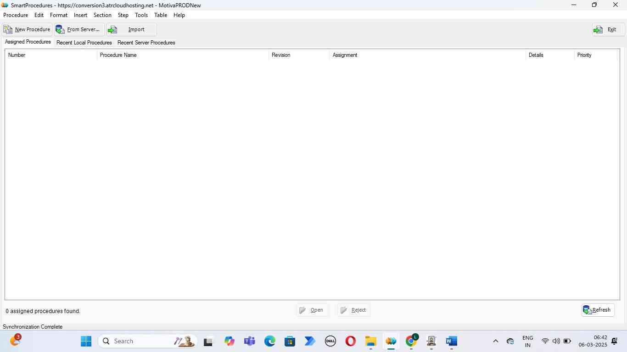Open the Insert menu
627x352 pixels.
click(80, 15)
